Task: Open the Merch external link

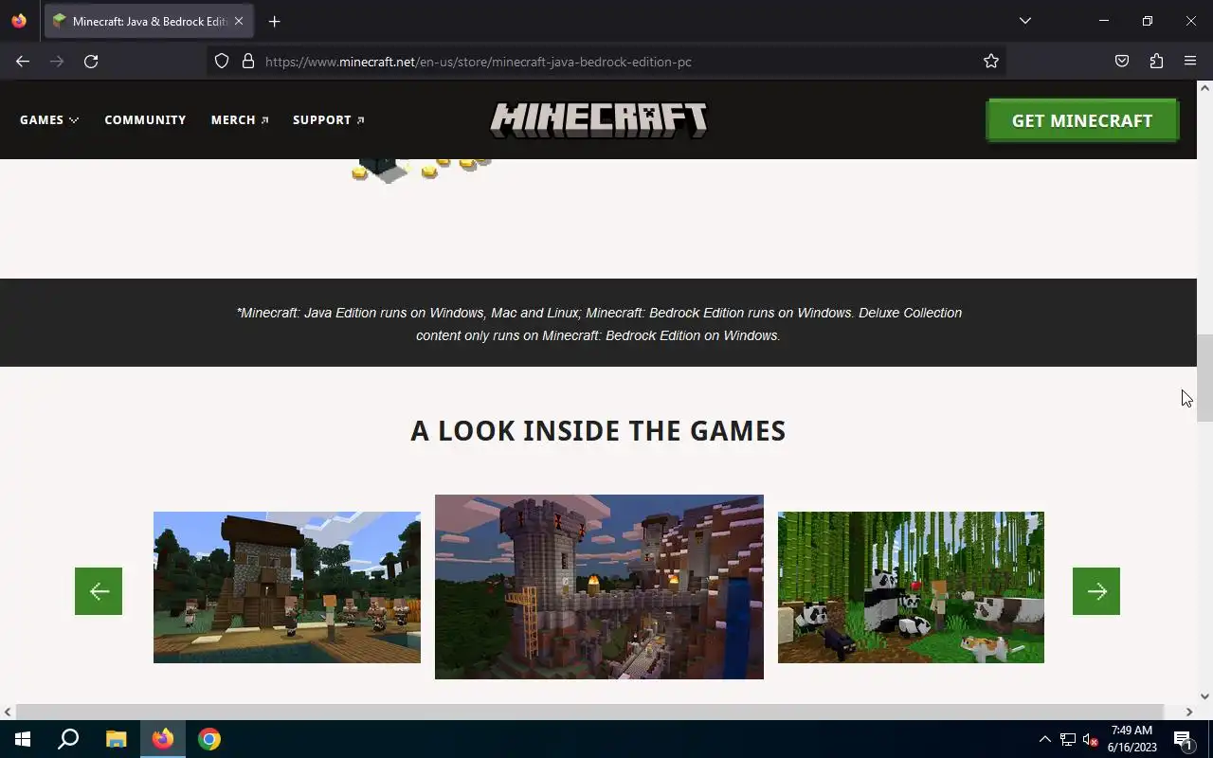Action: (x=240, y=119)
